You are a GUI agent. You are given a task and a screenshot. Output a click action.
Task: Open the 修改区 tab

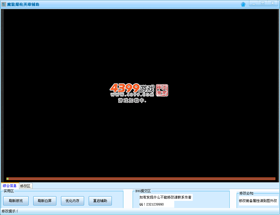tap(25, 186)
